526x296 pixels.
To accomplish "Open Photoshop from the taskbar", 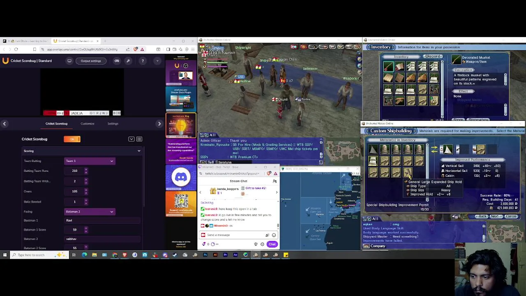I will (x=205, y=255).
